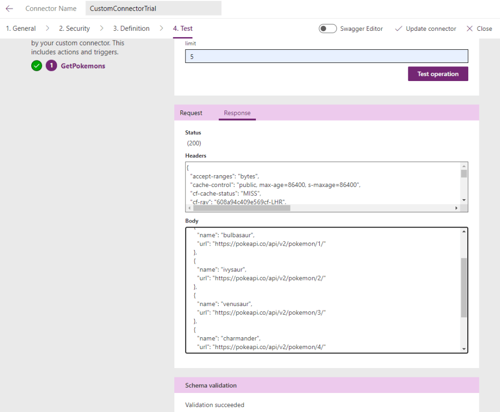Image resolution: width=500 pixels, height=412 pixels.
Task: Switch to the 3. Definition step
Action: [x=131, y=28]
